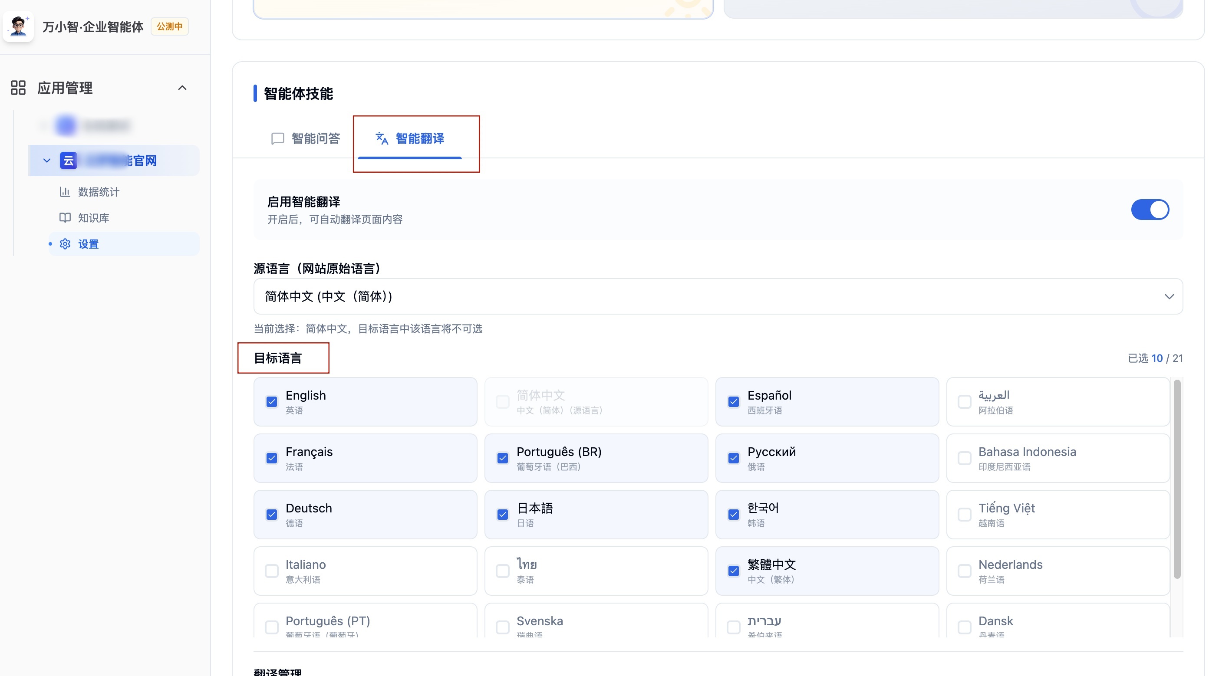1219x676 pixels.
Task: Collapse the 应用管理 section
Action: pos(182,88)
